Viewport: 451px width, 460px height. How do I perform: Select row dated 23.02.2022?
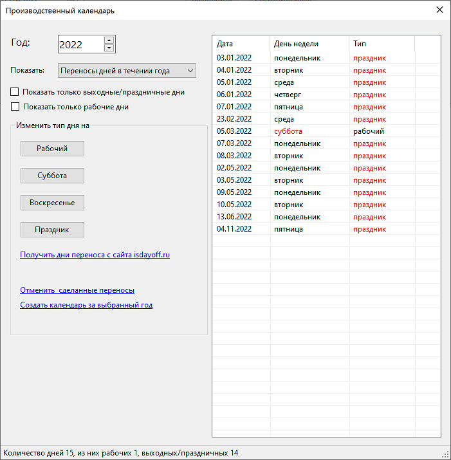tap(326, 119)
